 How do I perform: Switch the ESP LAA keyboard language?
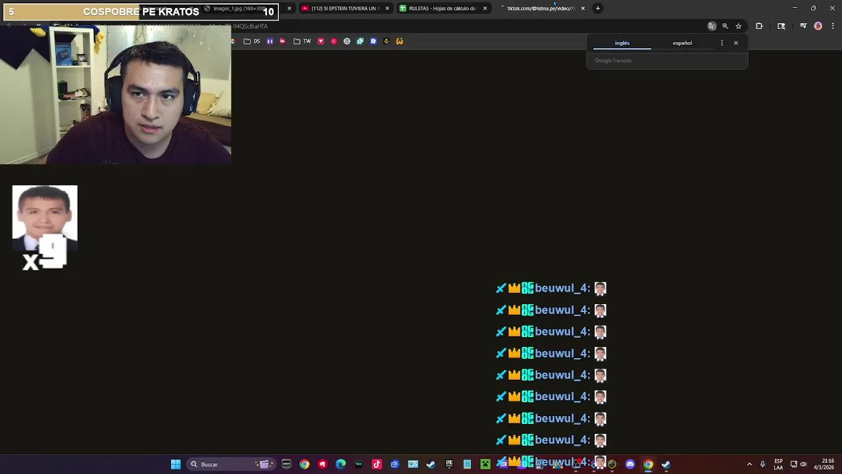[x=778, y=464]
